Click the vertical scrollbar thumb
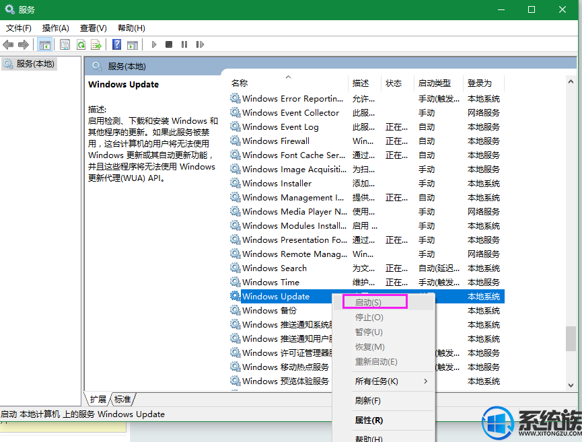This screenshot has height=442, width=582. point(571,338)
